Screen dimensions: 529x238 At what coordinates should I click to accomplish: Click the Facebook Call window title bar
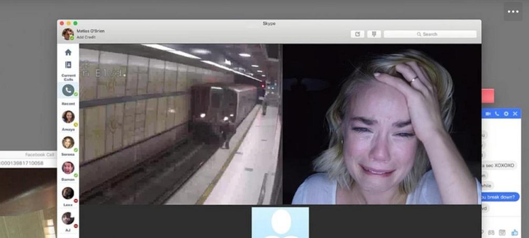point(28,154)
